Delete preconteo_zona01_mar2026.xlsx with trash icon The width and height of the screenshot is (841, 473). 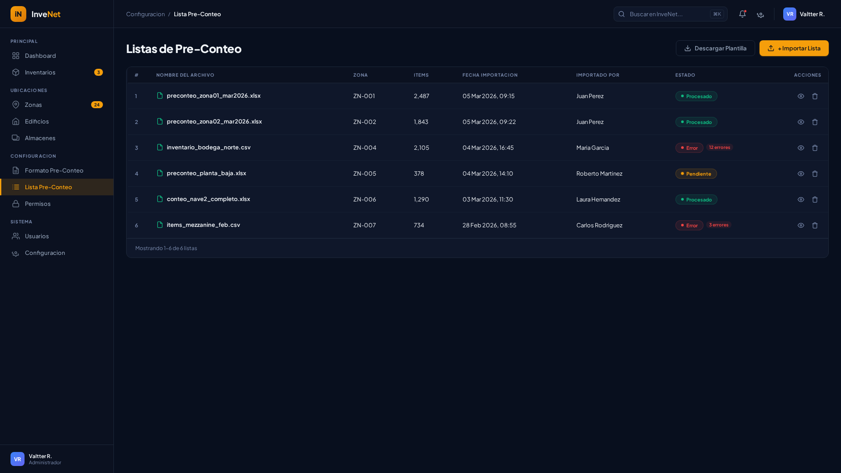point(815,96)
